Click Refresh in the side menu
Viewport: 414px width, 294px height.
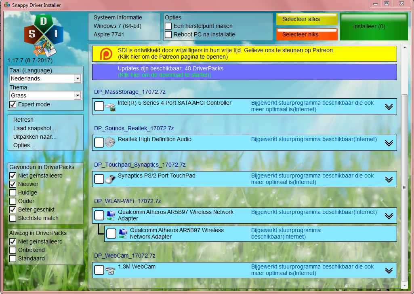click(23, 120)
